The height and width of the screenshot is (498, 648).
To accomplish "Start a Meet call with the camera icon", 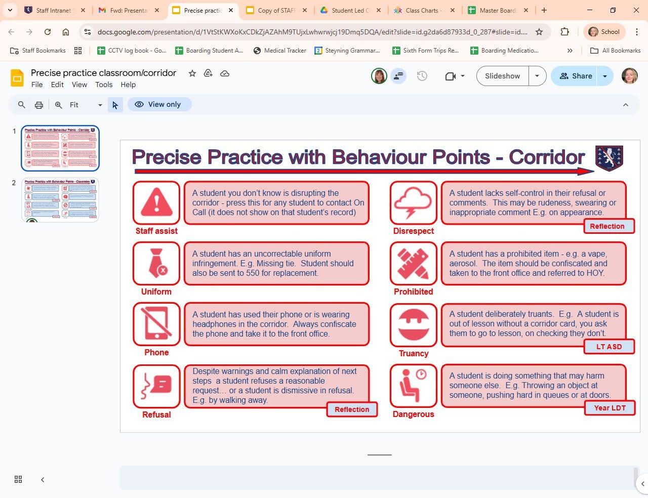I will (x=450, y=76).
